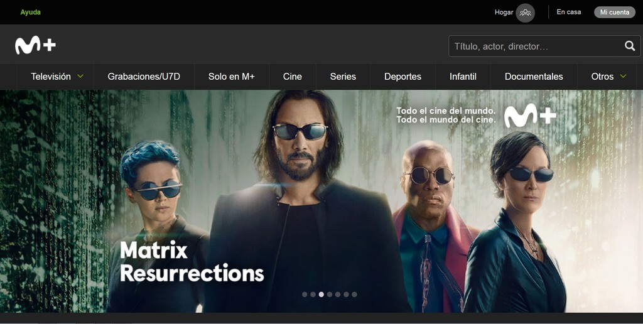Open the Grabaciones/U7D section
Image resolution: width=643 pixels, height=324 pixels.
(144, 77)
